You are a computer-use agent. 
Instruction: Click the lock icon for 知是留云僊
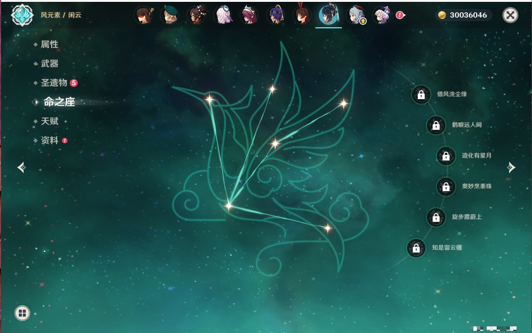coord(416,248)
